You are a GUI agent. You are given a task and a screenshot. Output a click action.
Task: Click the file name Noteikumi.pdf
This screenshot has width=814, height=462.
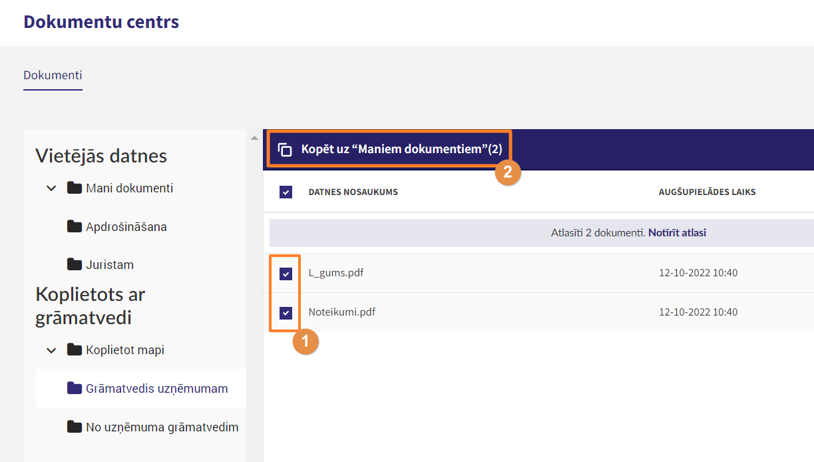[x=342, y=312]
